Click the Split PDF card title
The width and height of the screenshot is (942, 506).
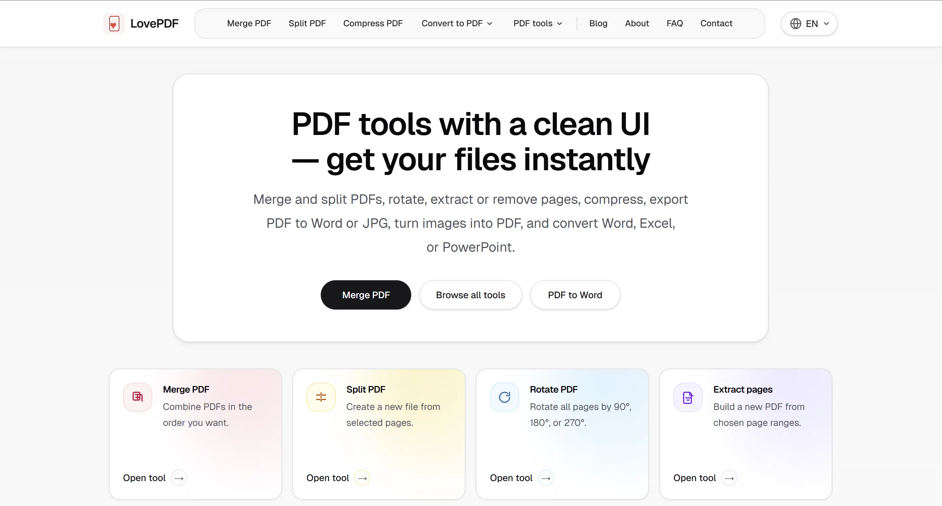[x=366, y=389]
